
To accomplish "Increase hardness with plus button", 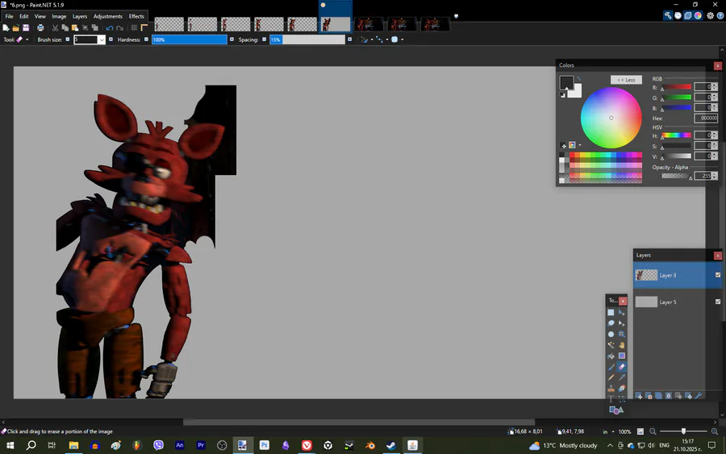I will 232,40.
